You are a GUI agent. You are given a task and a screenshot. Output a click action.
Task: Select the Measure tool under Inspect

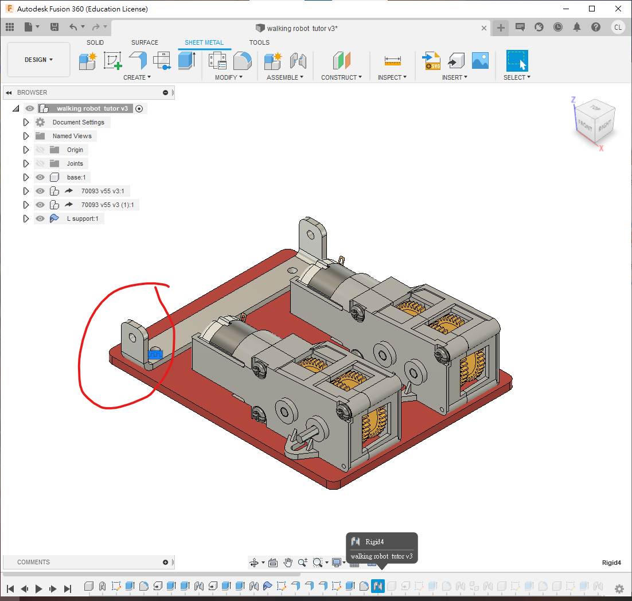(392, 60)
